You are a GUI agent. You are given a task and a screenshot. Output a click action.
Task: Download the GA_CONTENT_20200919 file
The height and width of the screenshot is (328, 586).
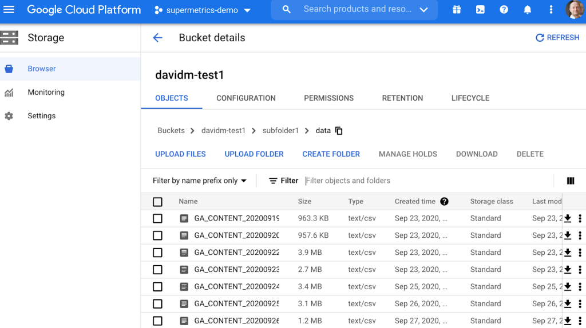click(568, 218)
